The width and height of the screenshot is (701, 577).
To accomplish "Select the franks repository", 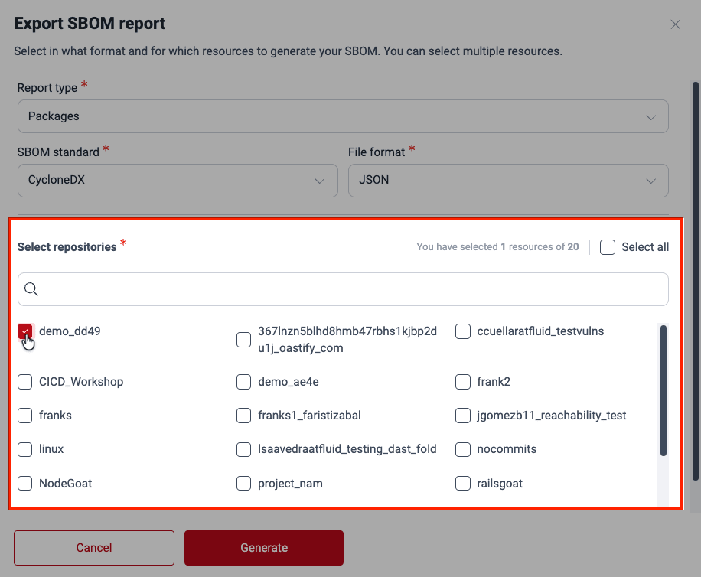I will (24, 416).
